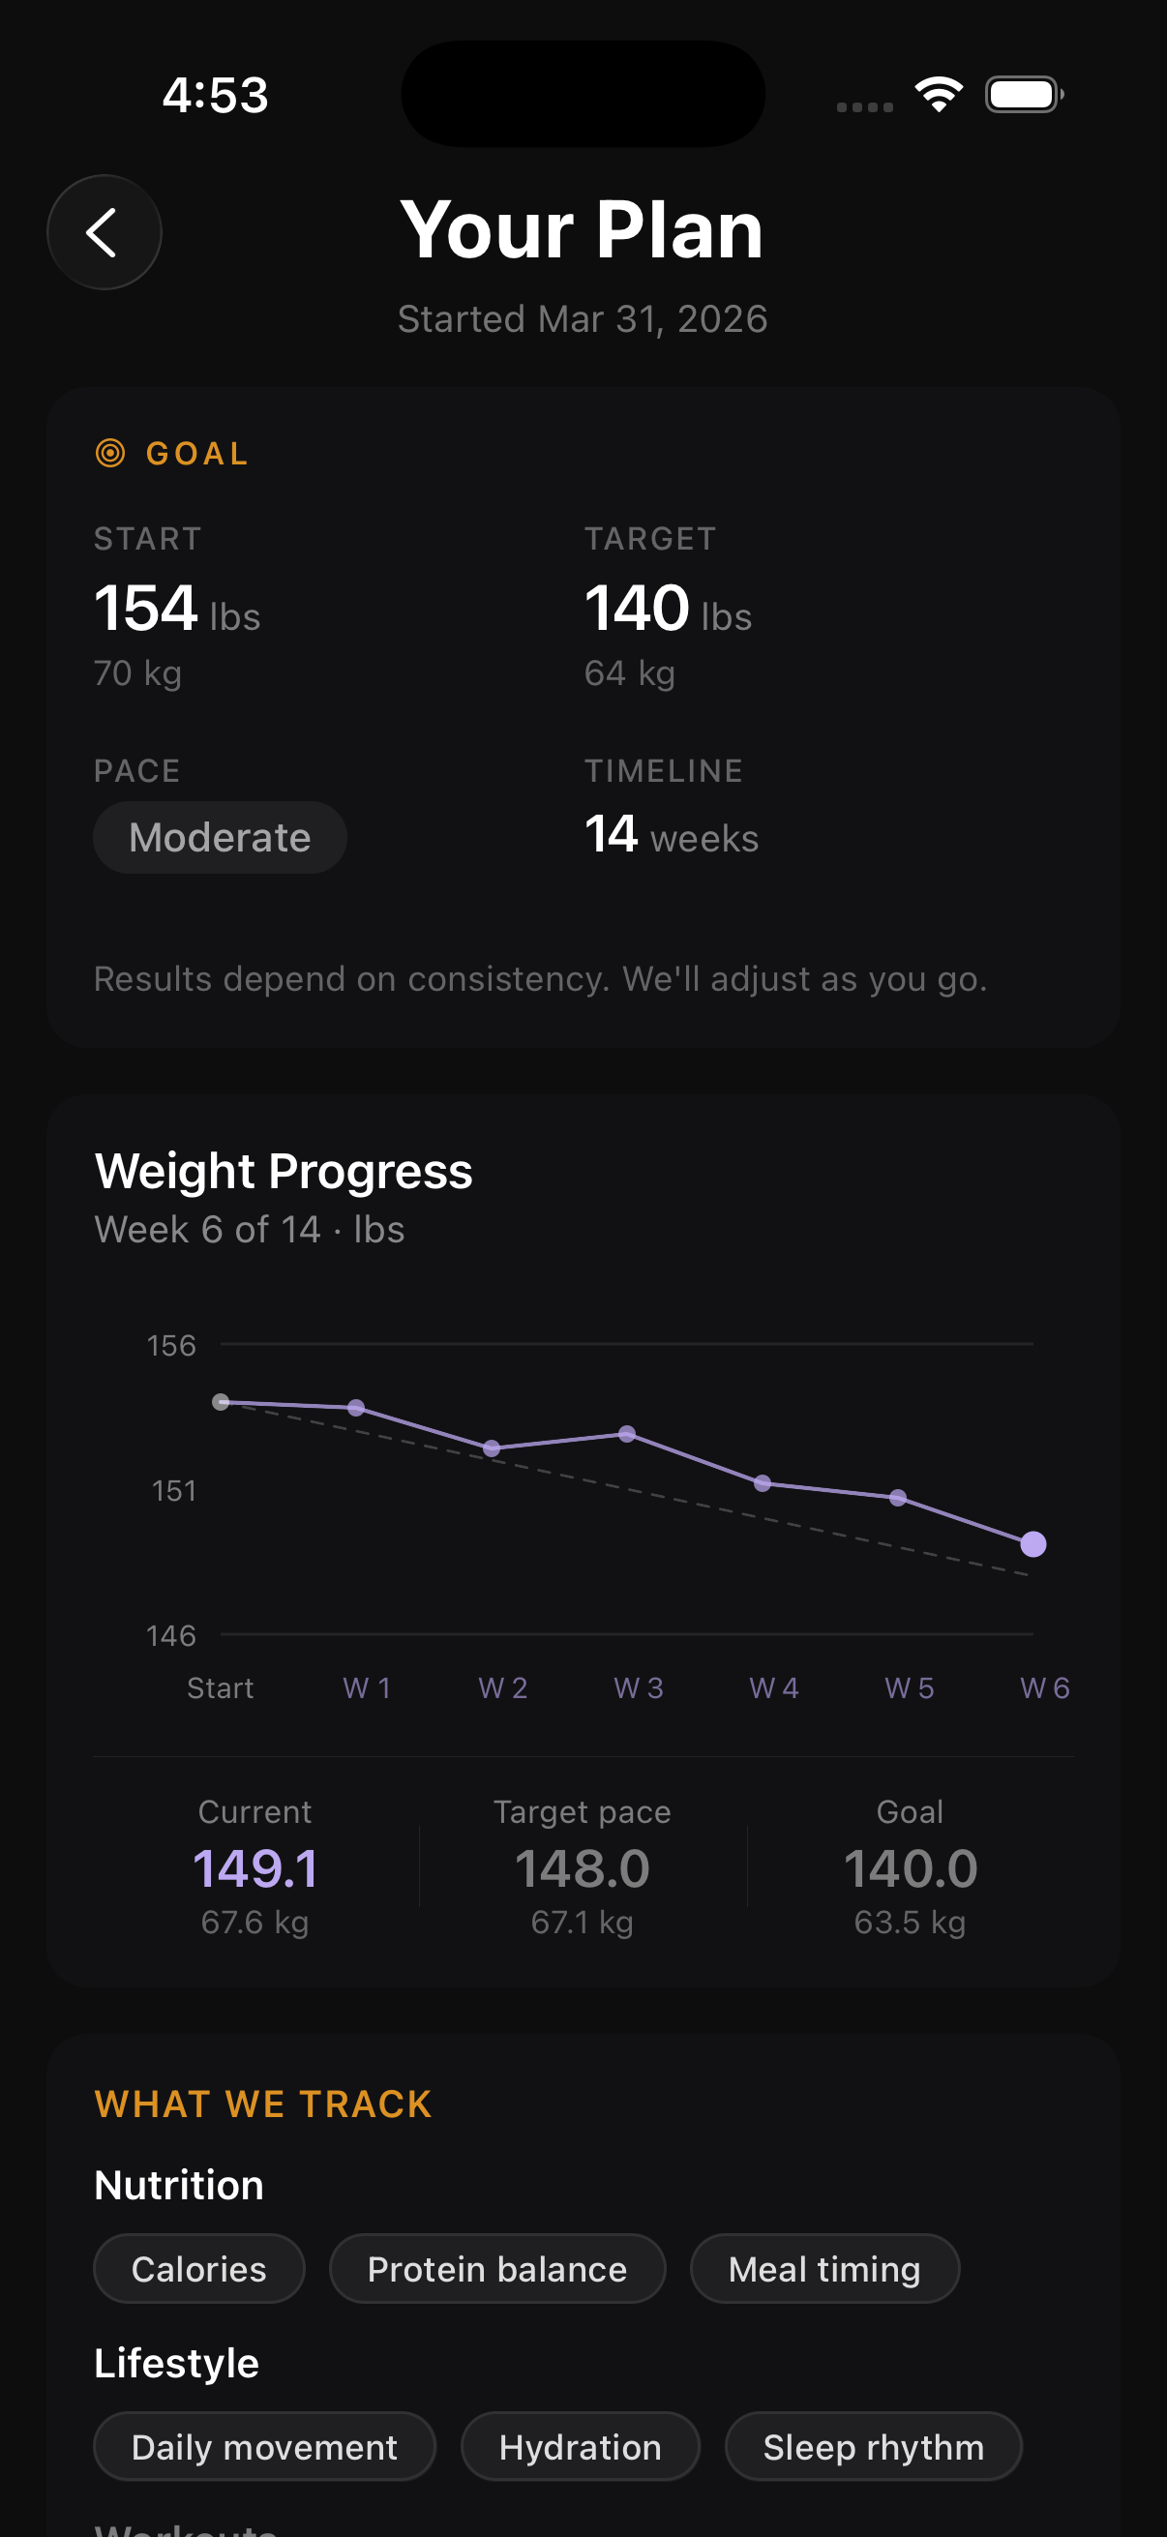Viewport: 1167px width, 2537px height.
Task: Toggle the Calories tracking chip
Action: click(199, 2269)
